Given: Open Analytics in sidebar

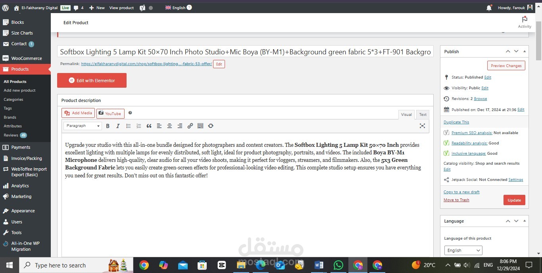Looking at the screenshot, I should (25, 186).
